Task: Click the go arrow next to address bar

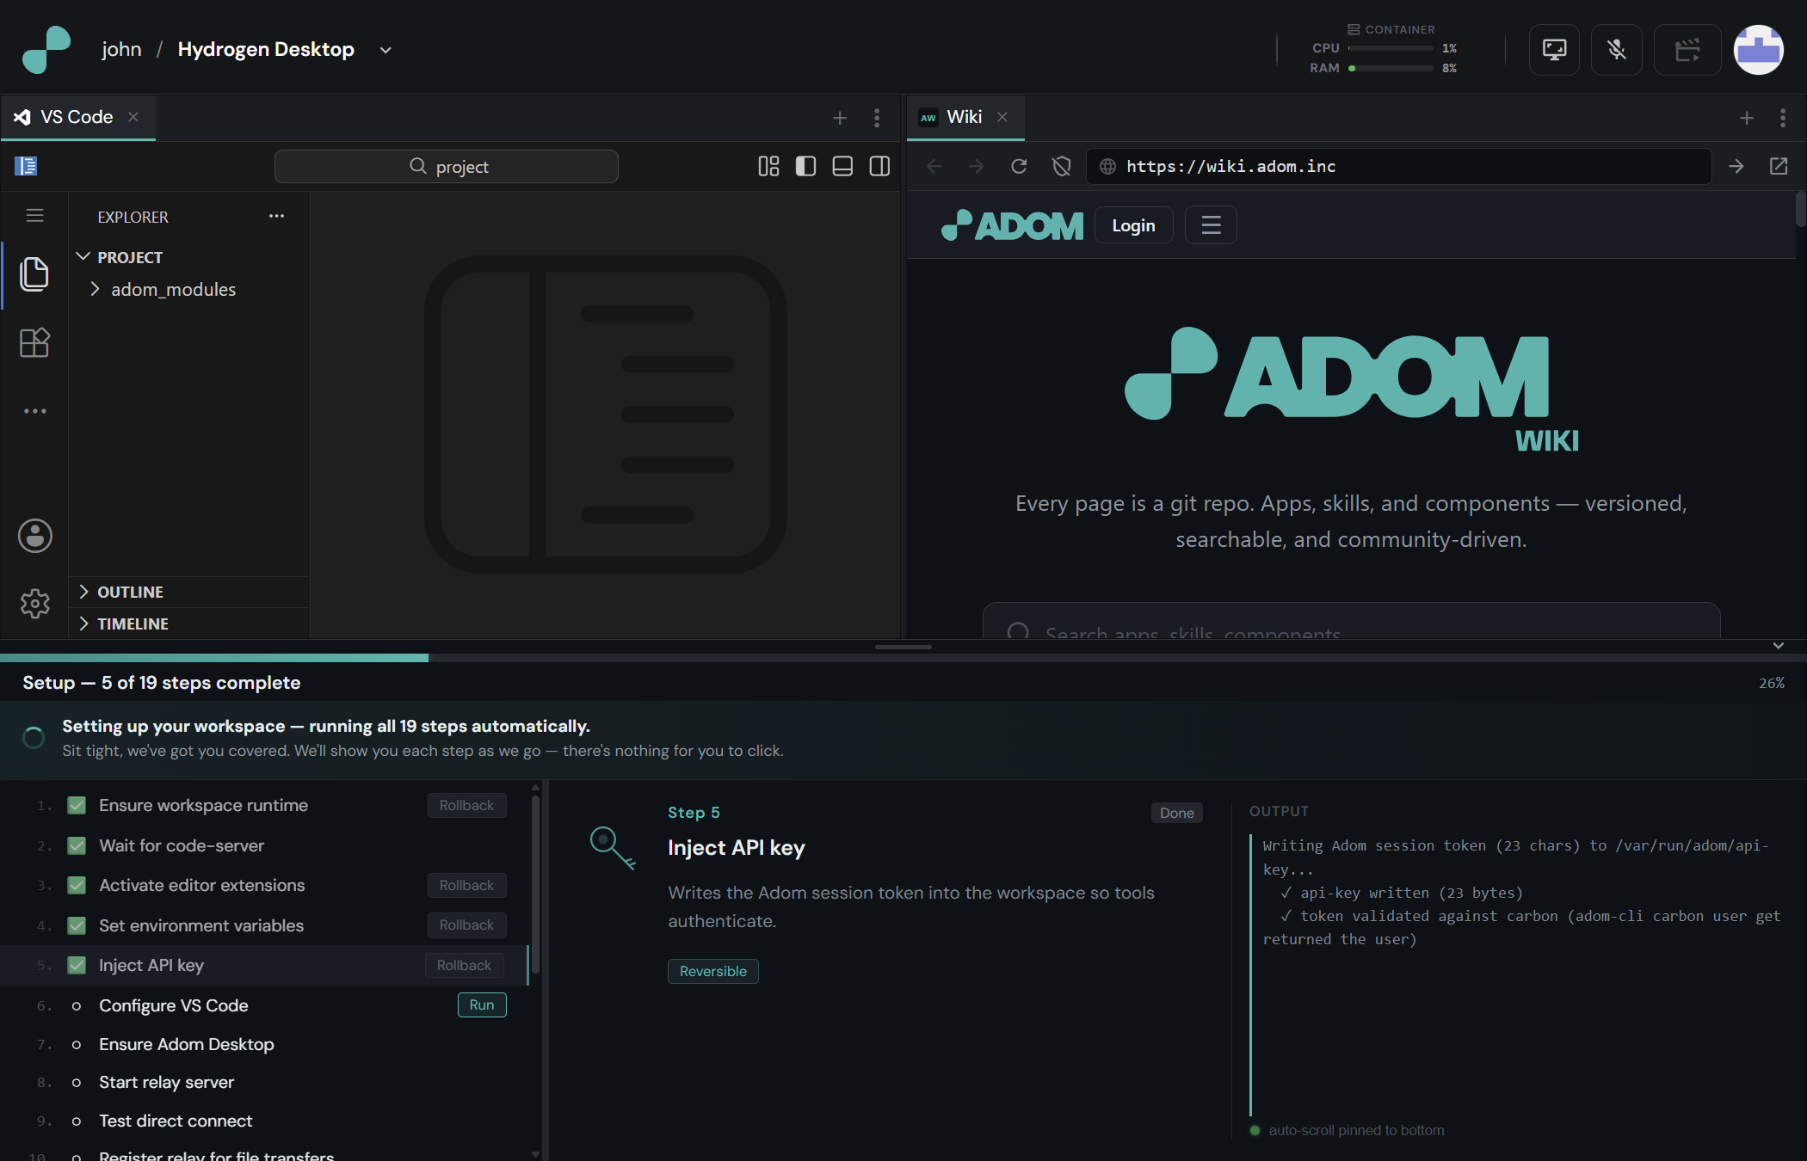Action: [x=1736, y=166]
